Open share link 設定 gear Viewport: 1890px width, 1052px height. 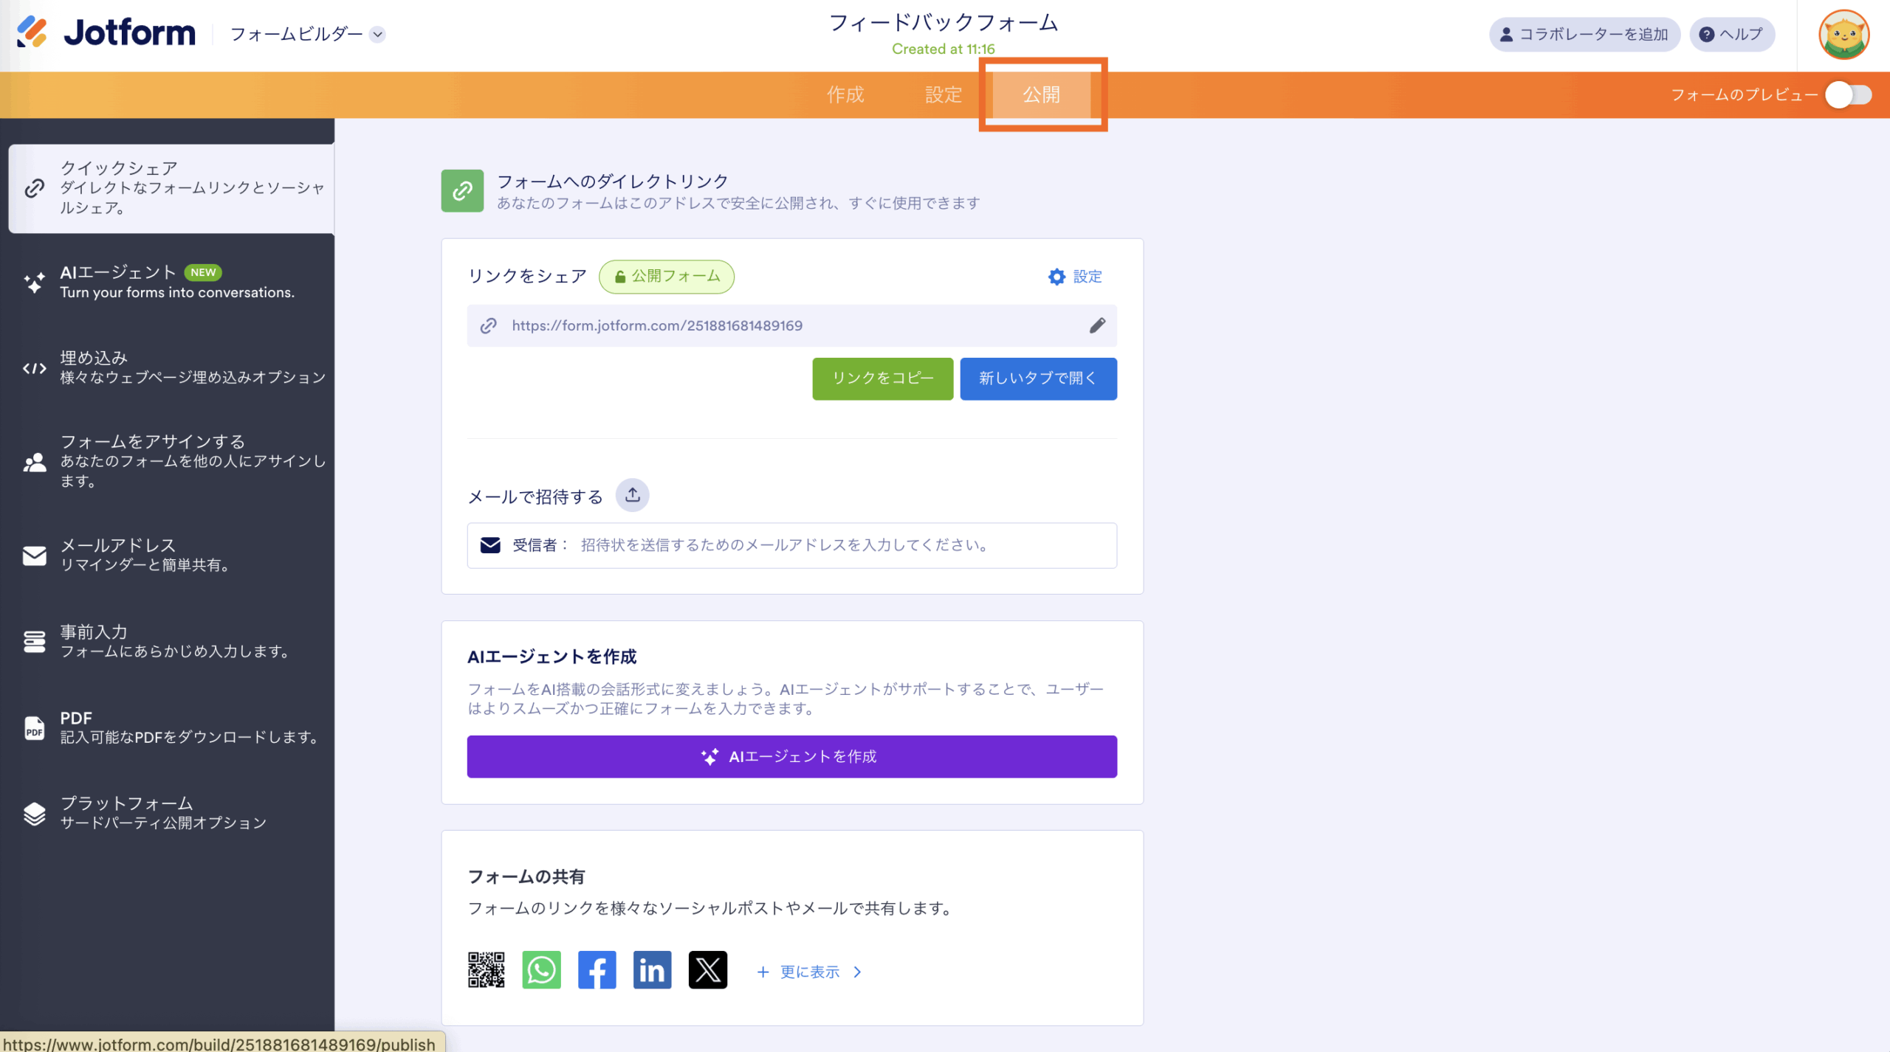tap(1075, 277)
